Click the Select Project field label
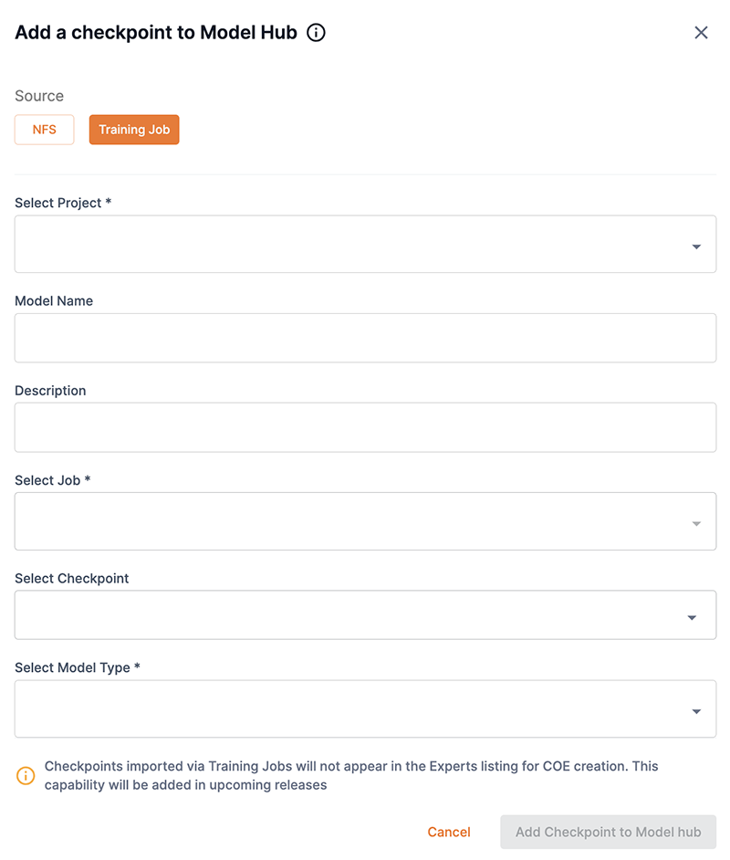 click(63, 203)
